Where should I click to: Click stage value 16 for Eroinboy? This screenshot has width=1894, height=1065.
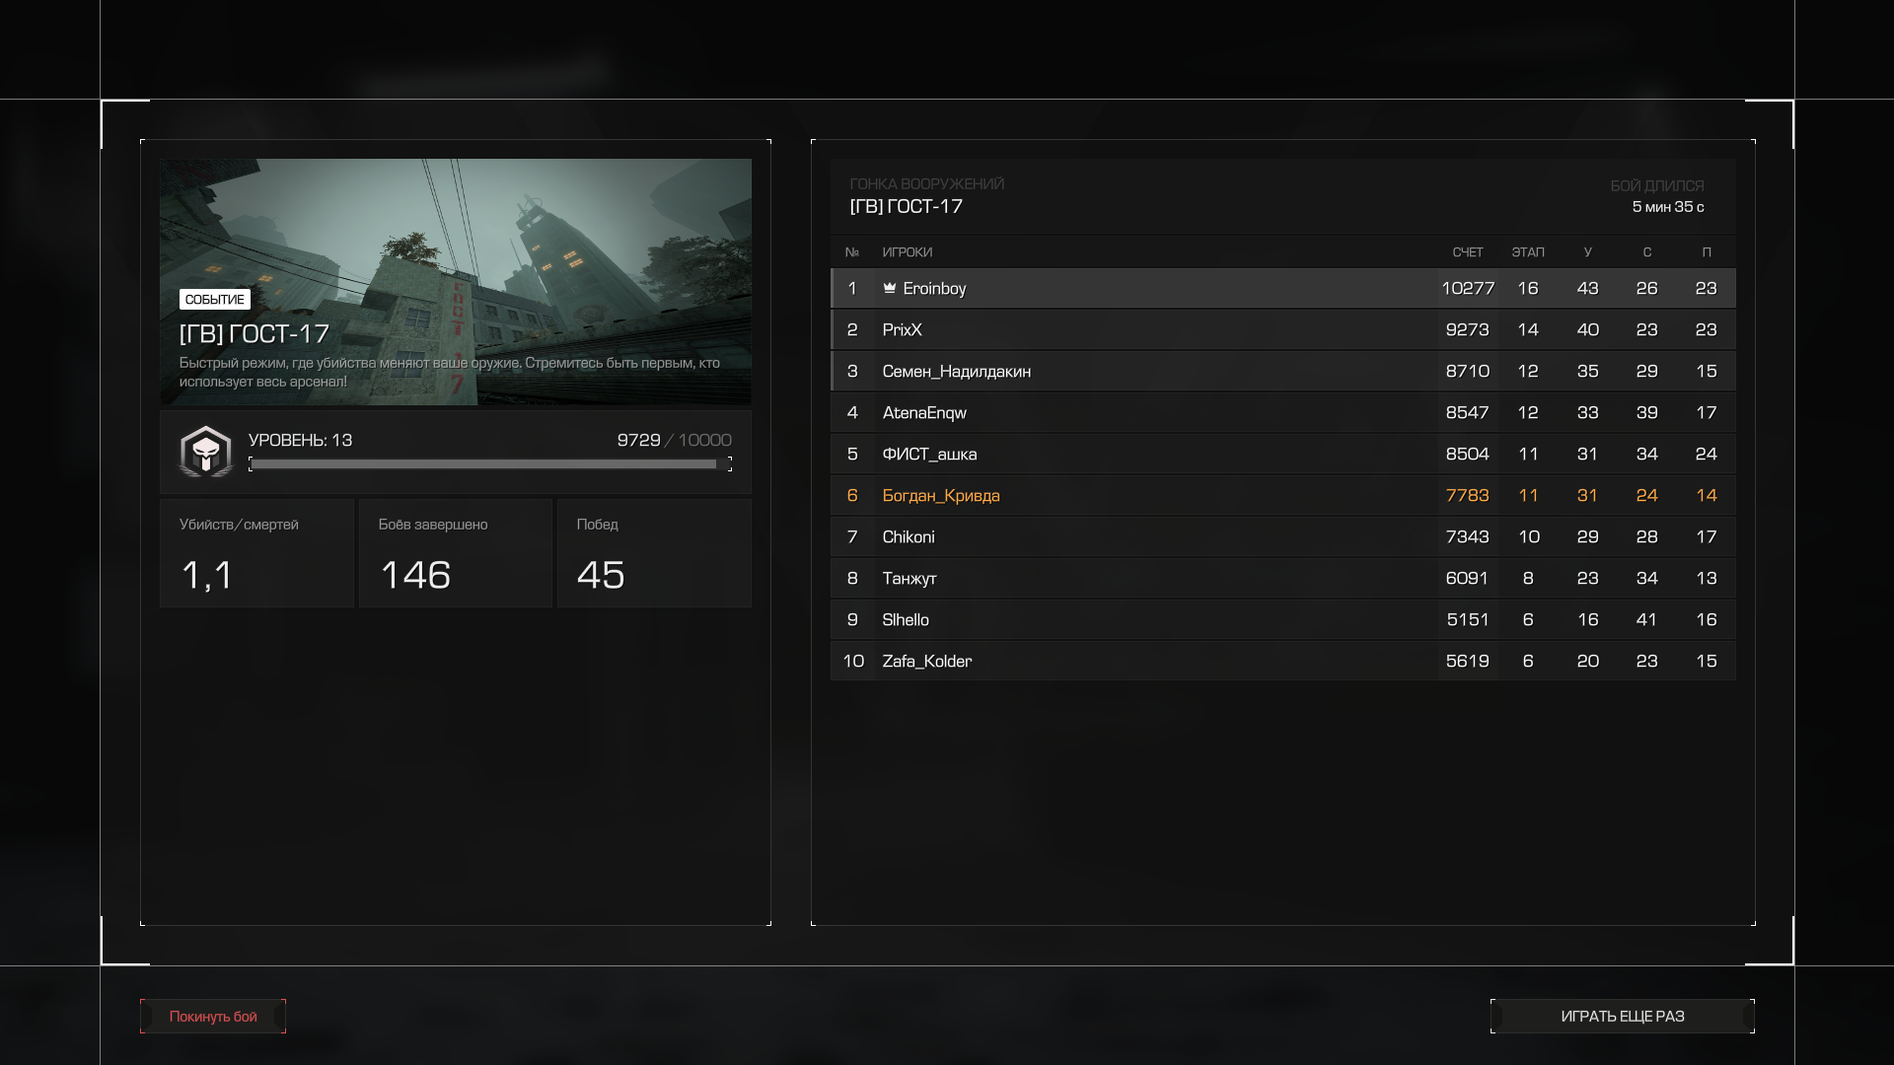coord(1528,288)
